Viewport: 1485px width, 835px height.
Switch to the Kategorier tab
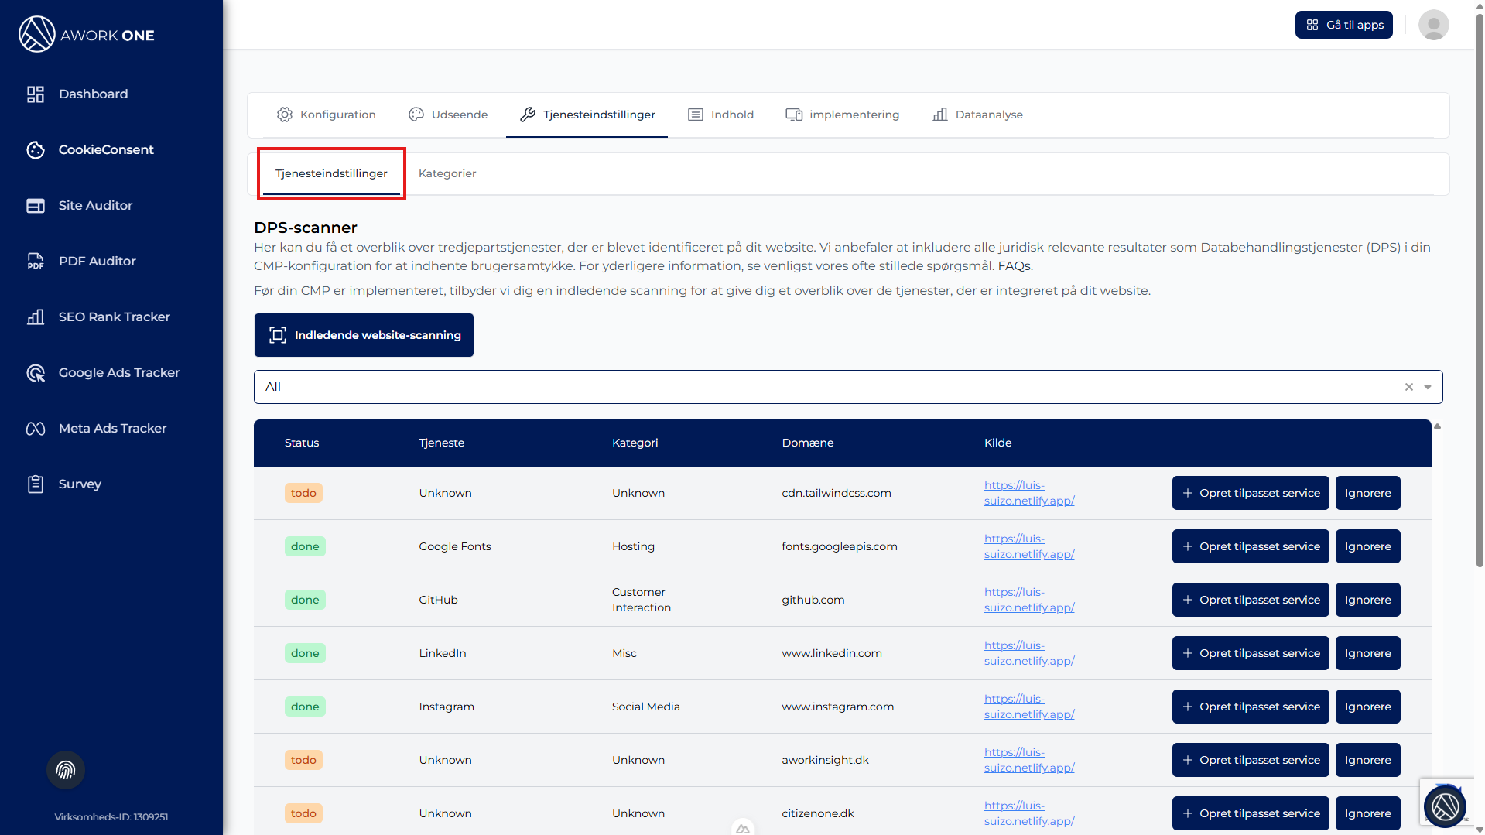coord(447,173)
